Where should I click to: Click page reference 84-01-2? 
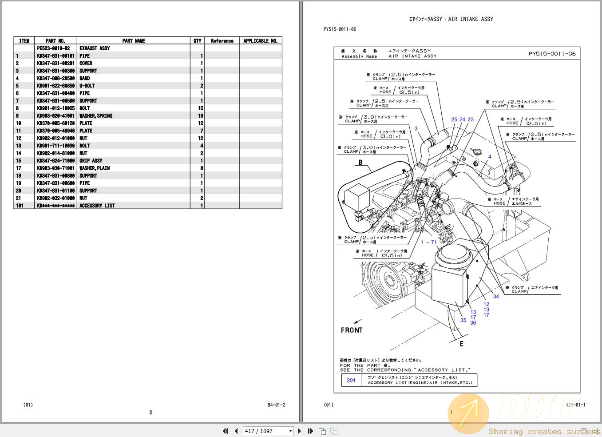(x=276, y=405)
